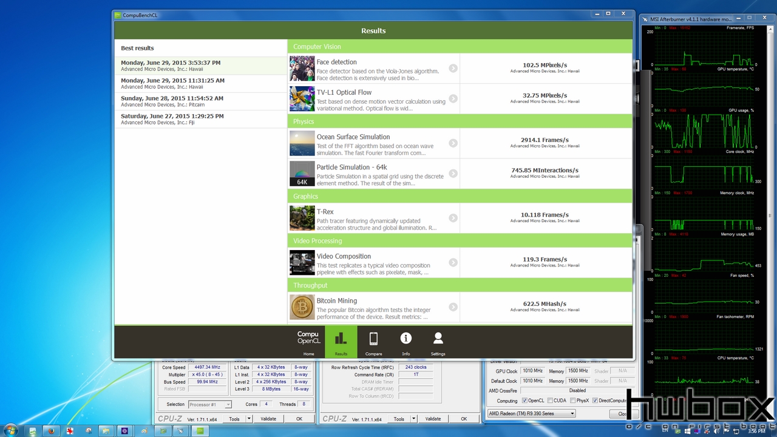Click Tools button in CPU-Z CPU window

click(234, 419)
